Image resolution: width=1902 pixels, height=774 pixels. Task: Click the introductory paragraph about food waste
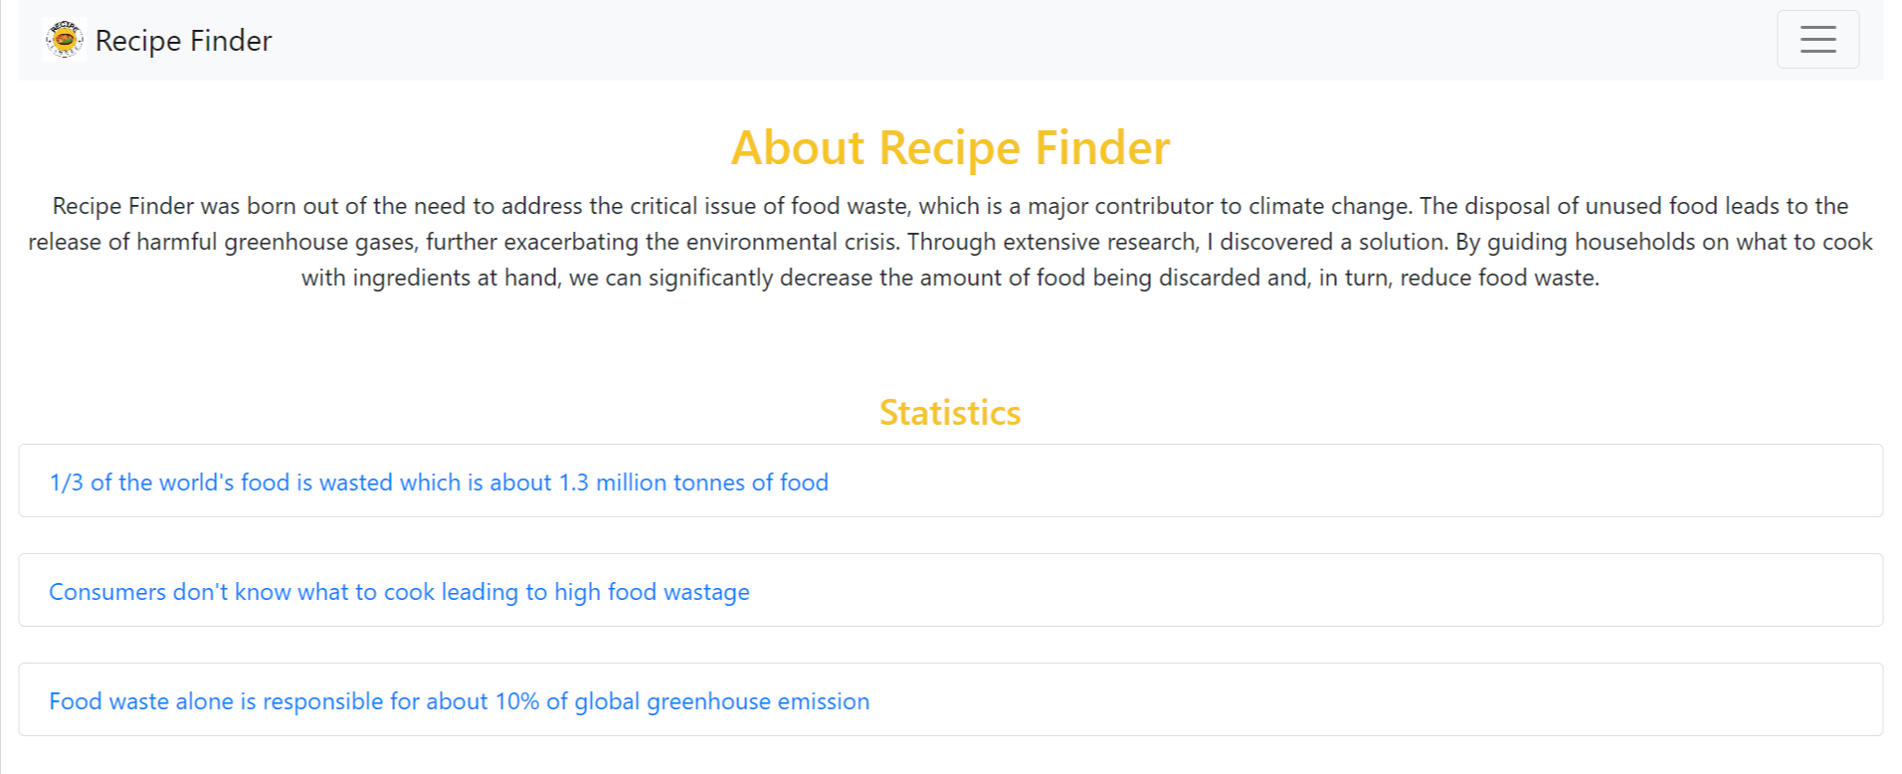(949, 242)
